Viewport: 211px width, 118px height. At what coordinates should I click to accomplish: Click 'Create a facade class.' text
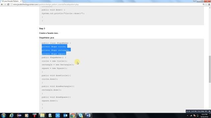tap(49, 33)
